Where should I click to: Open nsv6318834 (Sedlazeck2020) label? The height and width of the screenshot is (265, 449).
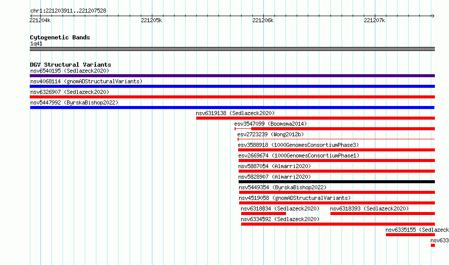280,208
